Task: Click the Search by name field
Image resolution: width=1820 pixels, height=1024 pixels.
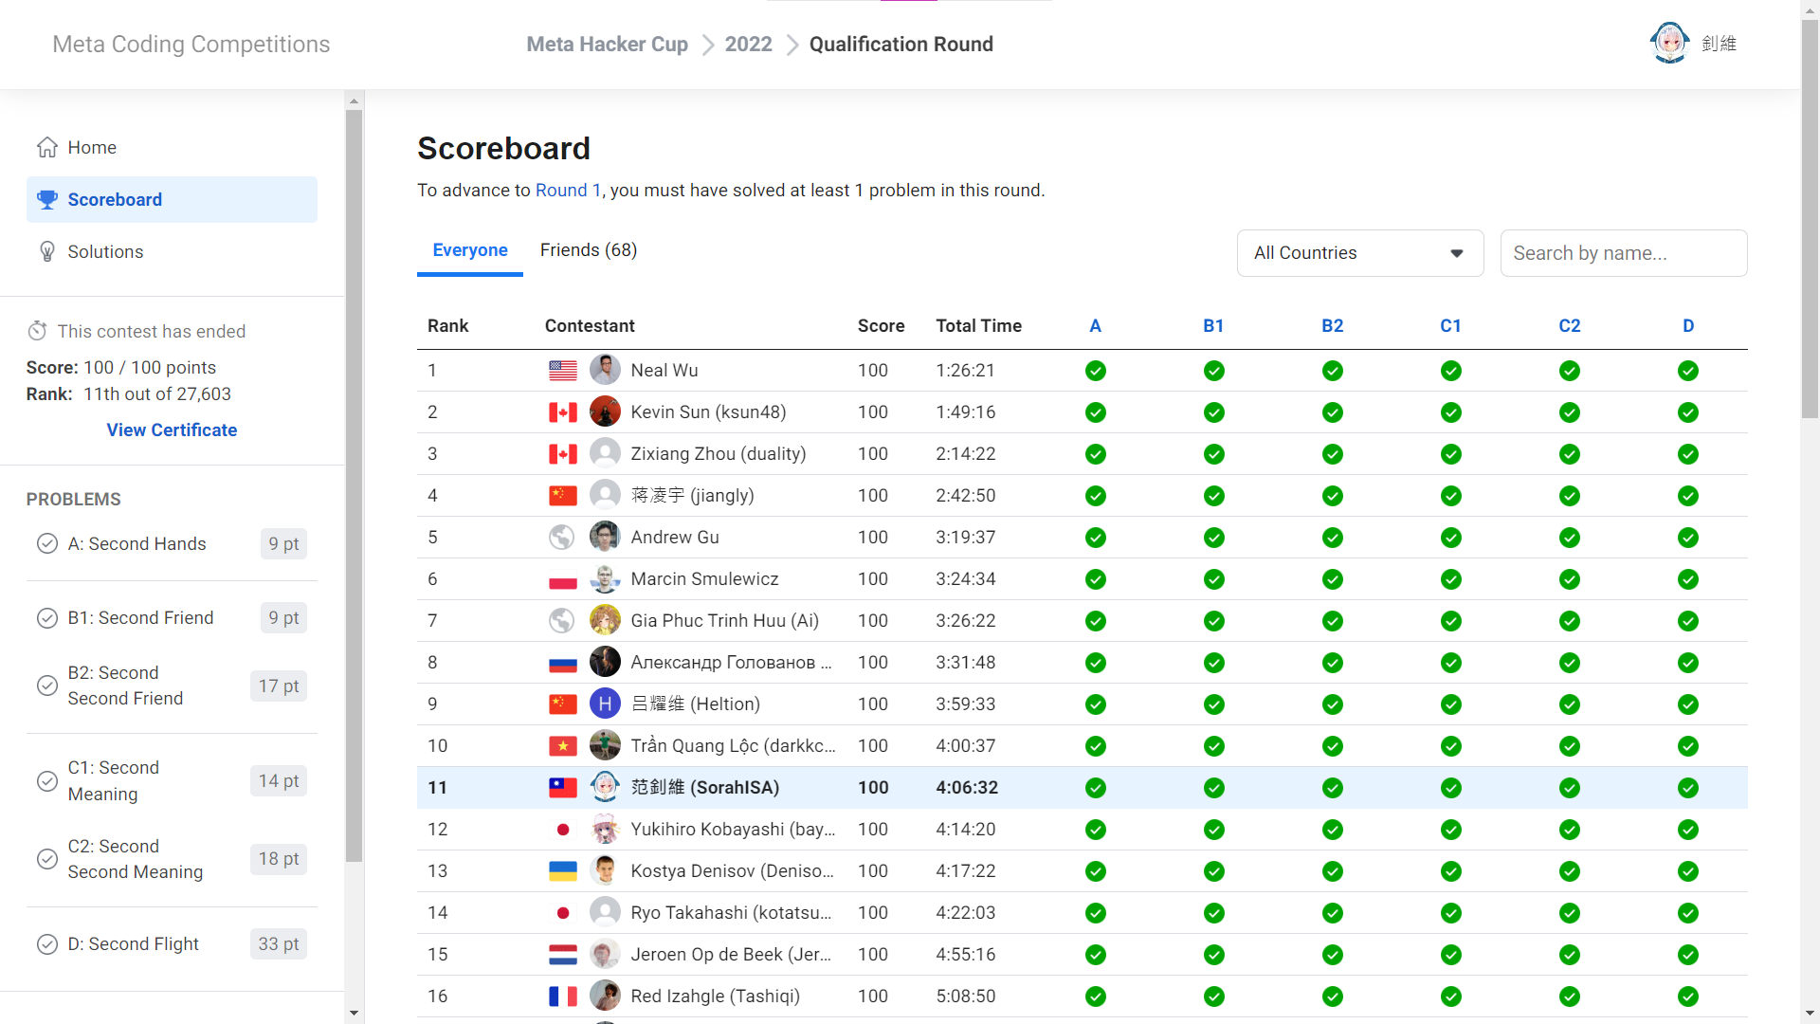Action: (x=1622, y=253)
